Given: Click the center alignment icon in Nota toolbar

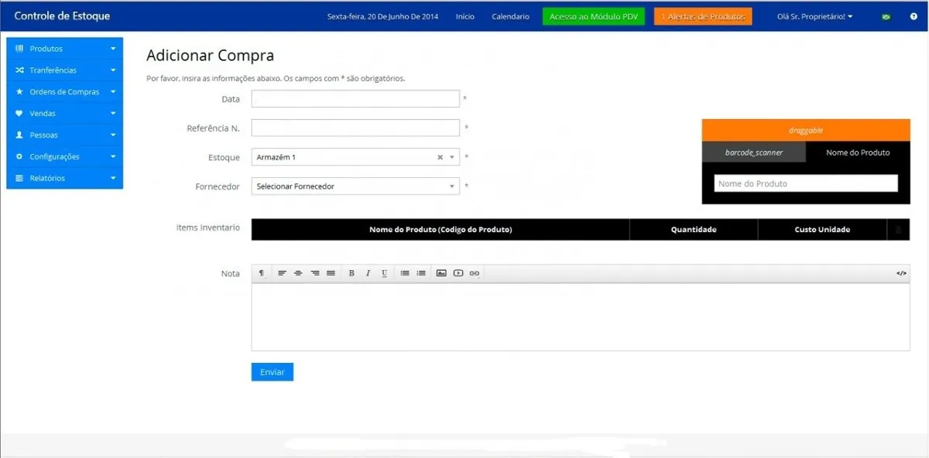Looking at the screenshot, I should (298, 272).
